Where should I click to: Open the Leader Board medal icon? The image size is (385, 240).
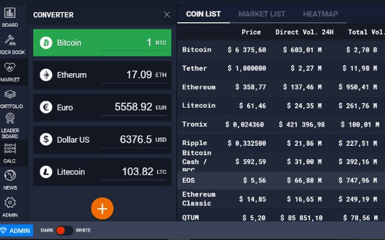tap(10, 118)
